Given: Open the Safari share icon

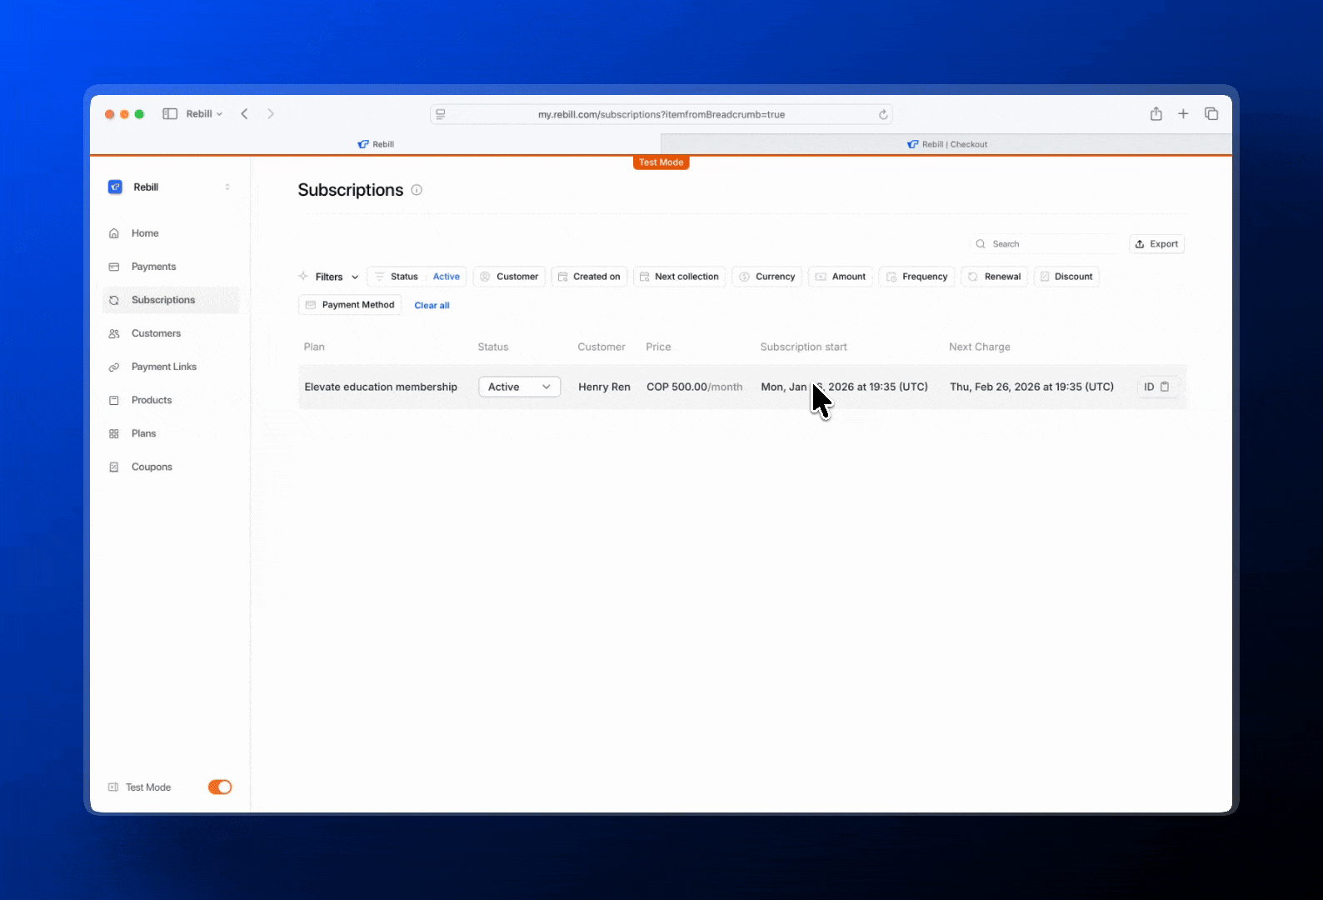Looking at the screenshot, I should 1156,114.
